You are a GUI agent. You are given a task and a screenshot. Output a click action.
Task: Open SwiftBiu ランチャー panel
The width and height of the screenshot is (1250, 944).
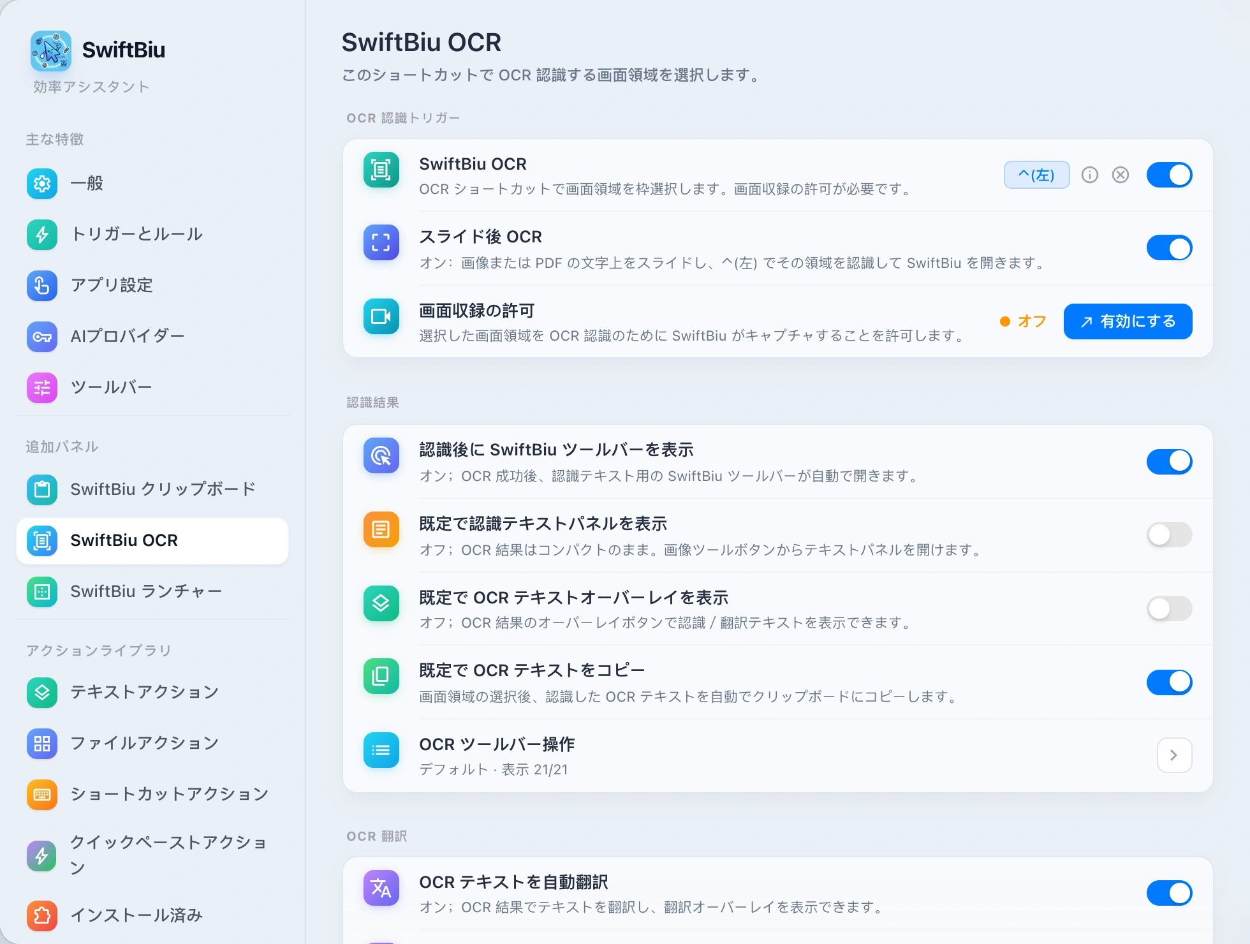(152, 592)
